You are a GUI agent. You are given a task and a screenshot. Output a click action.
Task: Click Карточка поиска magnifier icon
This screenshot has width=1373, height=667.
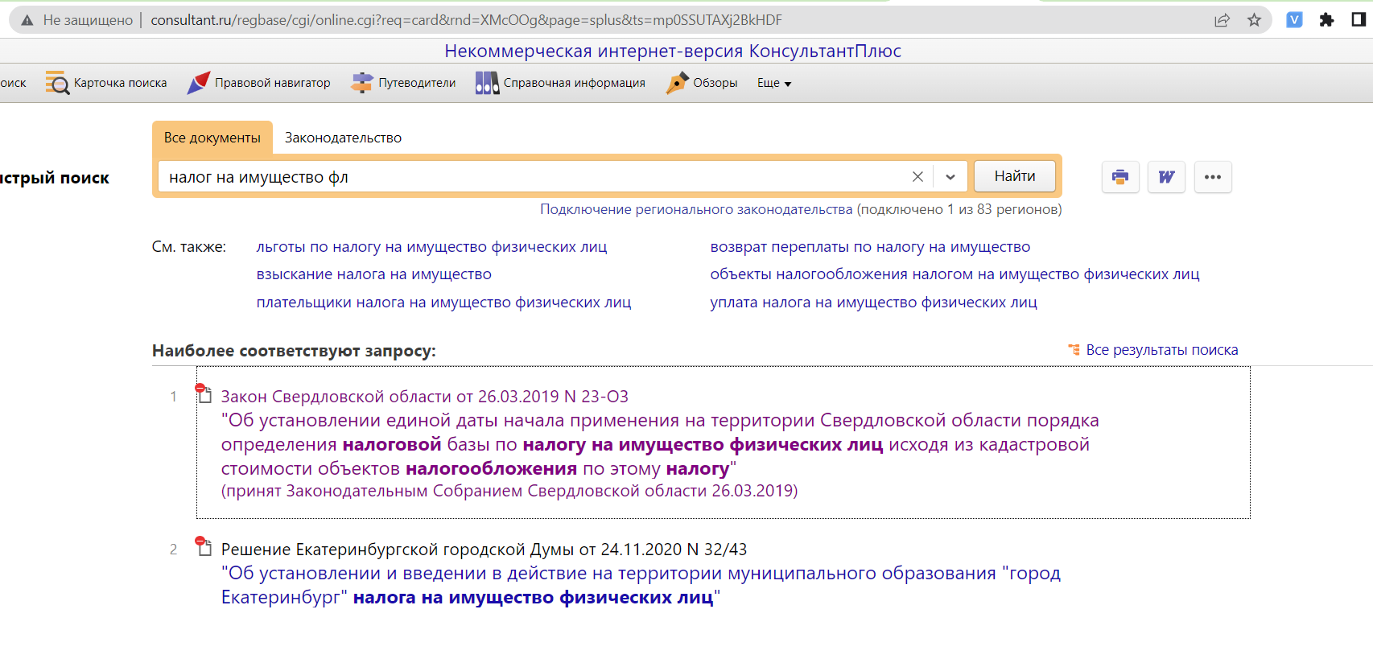click(57, 83)
